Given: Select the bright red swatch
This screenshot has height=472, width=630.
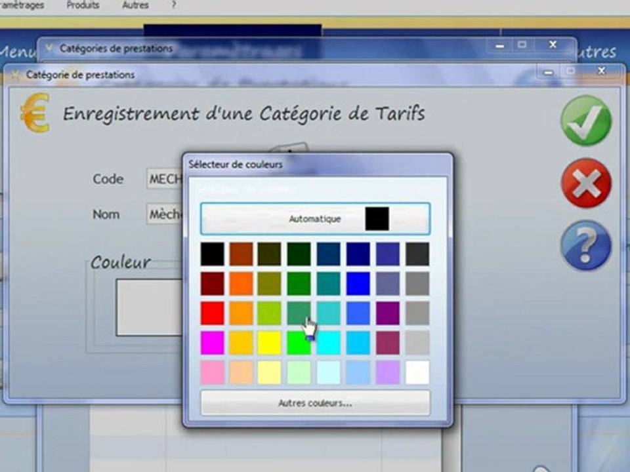Looking at the screenshot, I should pyautogui.click(x=212, y=313).
